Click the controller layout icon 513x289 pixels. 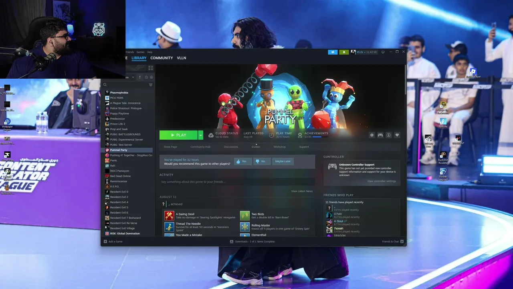coord(380,135)
